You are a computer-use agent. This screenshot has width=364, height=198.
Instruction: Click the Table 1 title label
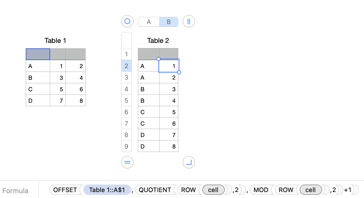[x=55, y=40]
